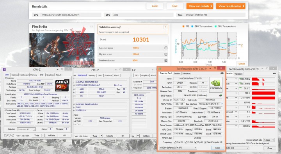Toggle the PhysX checkbox
Image resolution: width=281 pixels, height=154 pixels.
[196, 142]
